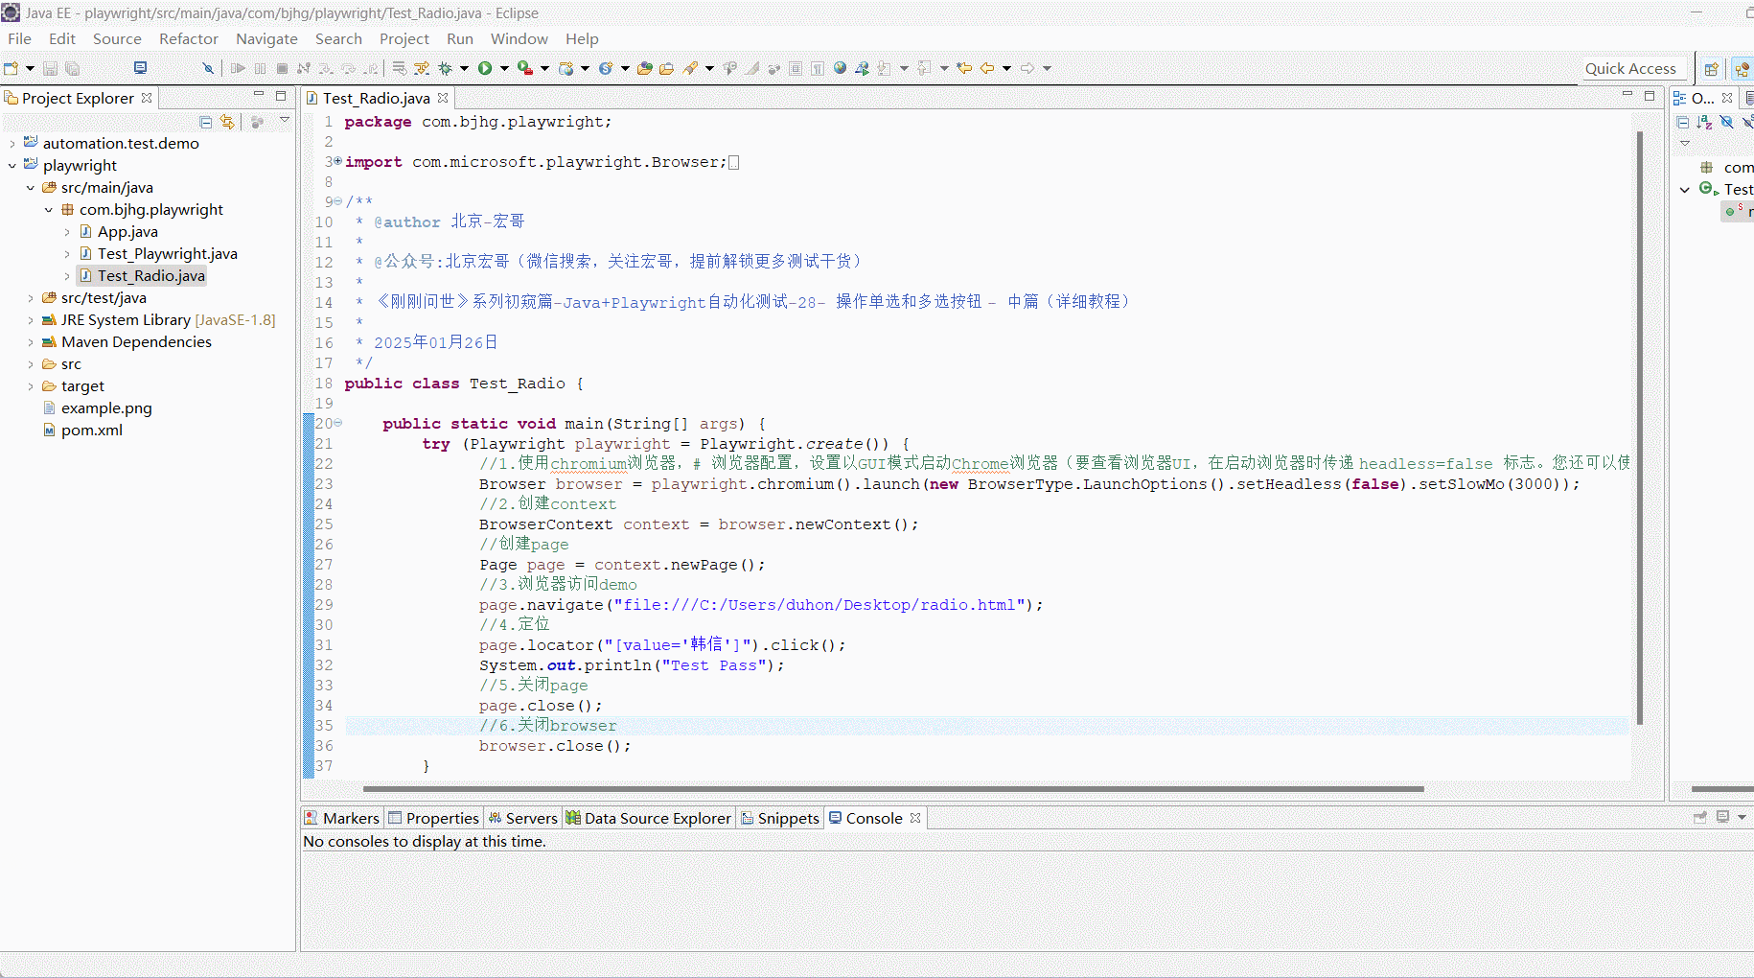Click the Skip All Breakpoints toolbar icon
This screenshot has height=978, width=1754.
pos(208,68)
